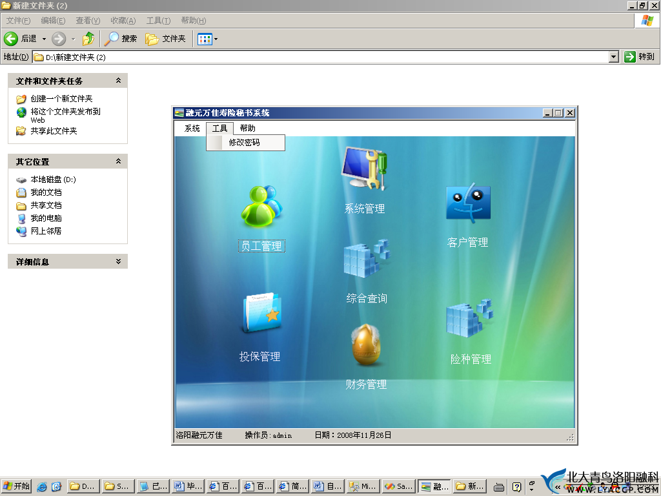Viewport: 661px width, 496px height.
Task: Open the views dropdown arrow
Action: (x=216, y=39)
